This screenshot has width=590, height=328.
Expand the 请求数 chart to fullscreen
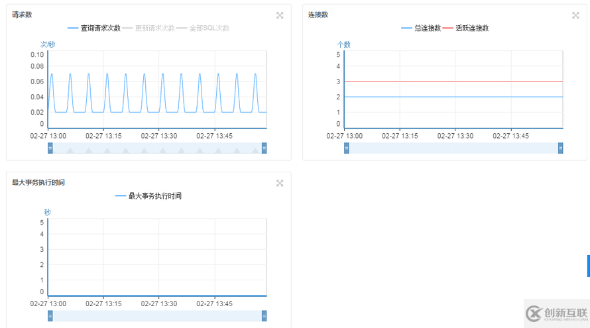[280, 15]
